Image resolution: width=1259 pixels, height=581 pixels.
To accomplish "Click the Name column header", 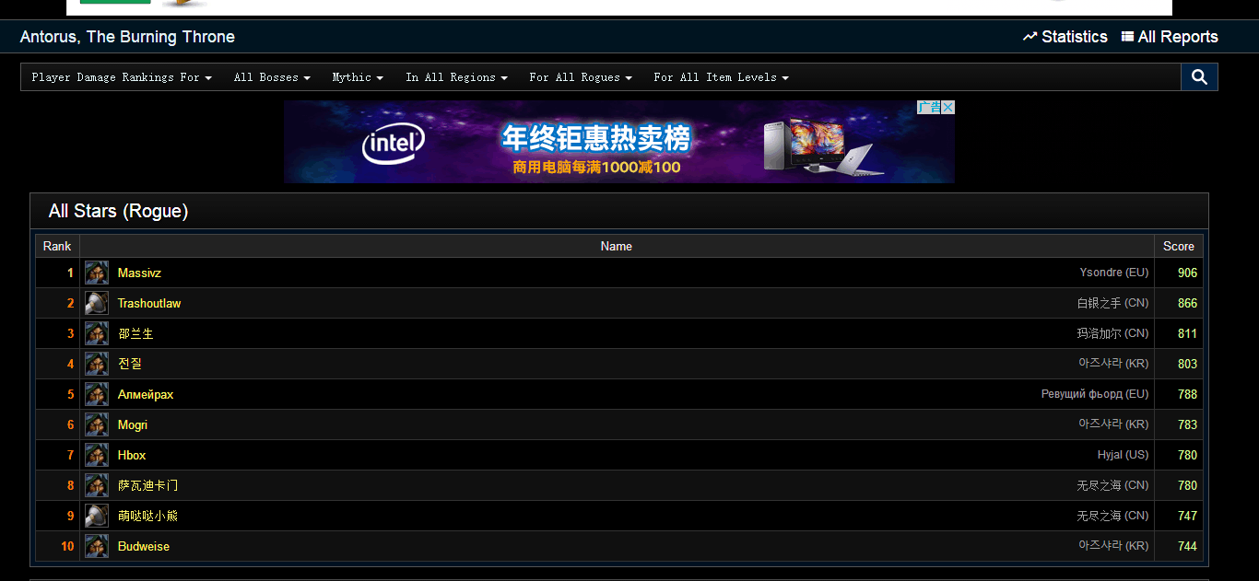I will click(617, 246).
